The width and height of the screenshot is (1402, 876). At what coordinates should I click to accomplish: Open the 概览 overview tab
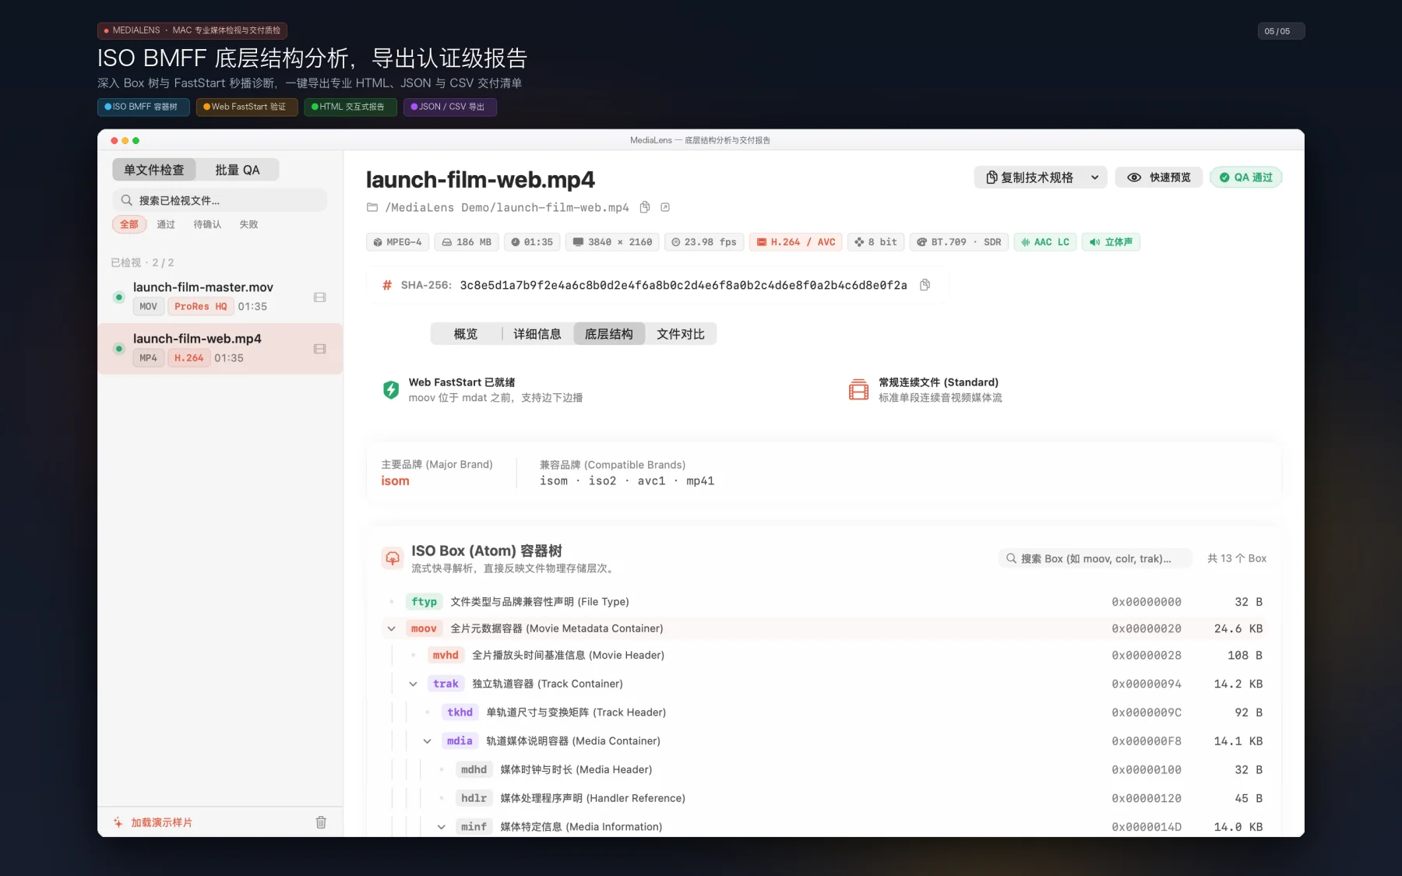coord(465,334)
